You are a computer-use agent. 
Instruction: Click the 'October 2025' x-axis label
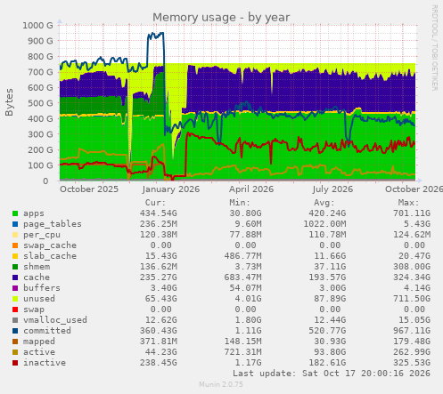pos(89,189)
